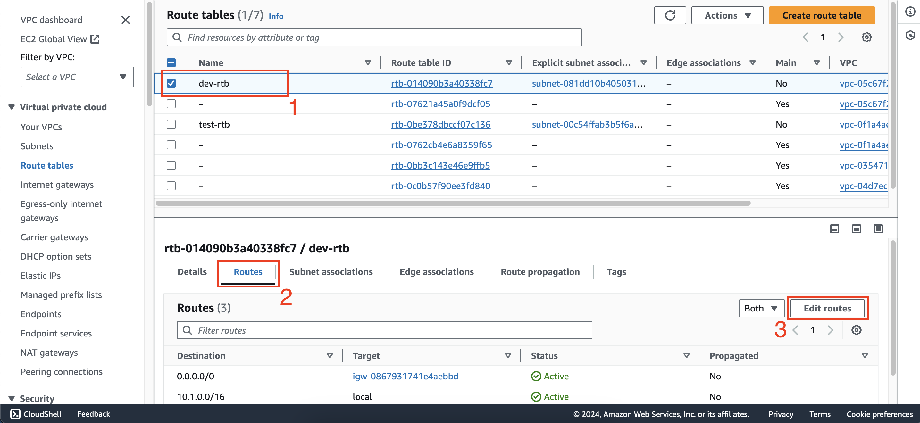
Task: Click the horizontal table scrollbar
Action: point(453,203)
